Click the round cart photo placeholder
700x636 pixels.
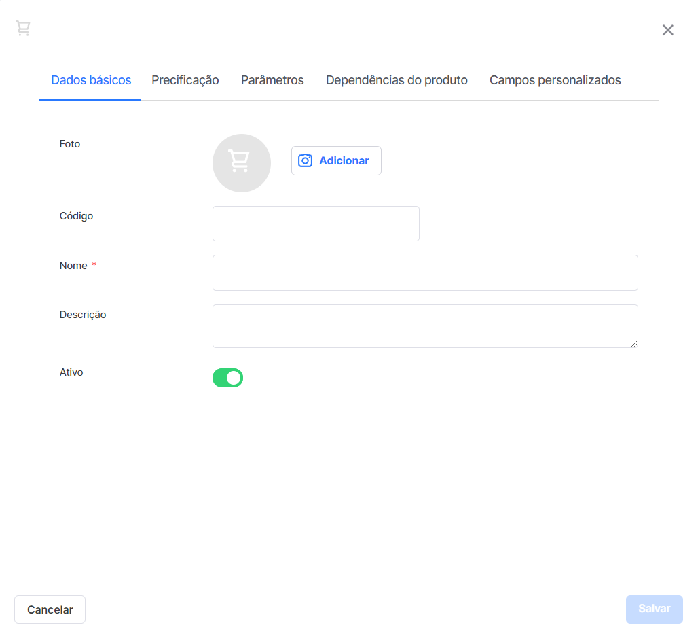coord(242,163)
